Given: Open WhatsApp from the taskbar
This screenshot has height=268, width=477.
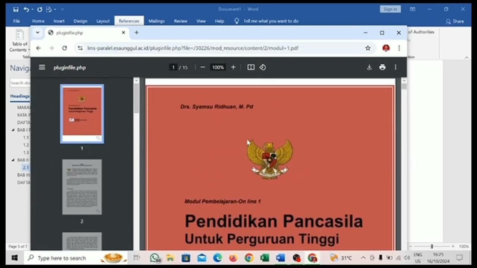Looking at the screenshot, I should pos(155,258).
